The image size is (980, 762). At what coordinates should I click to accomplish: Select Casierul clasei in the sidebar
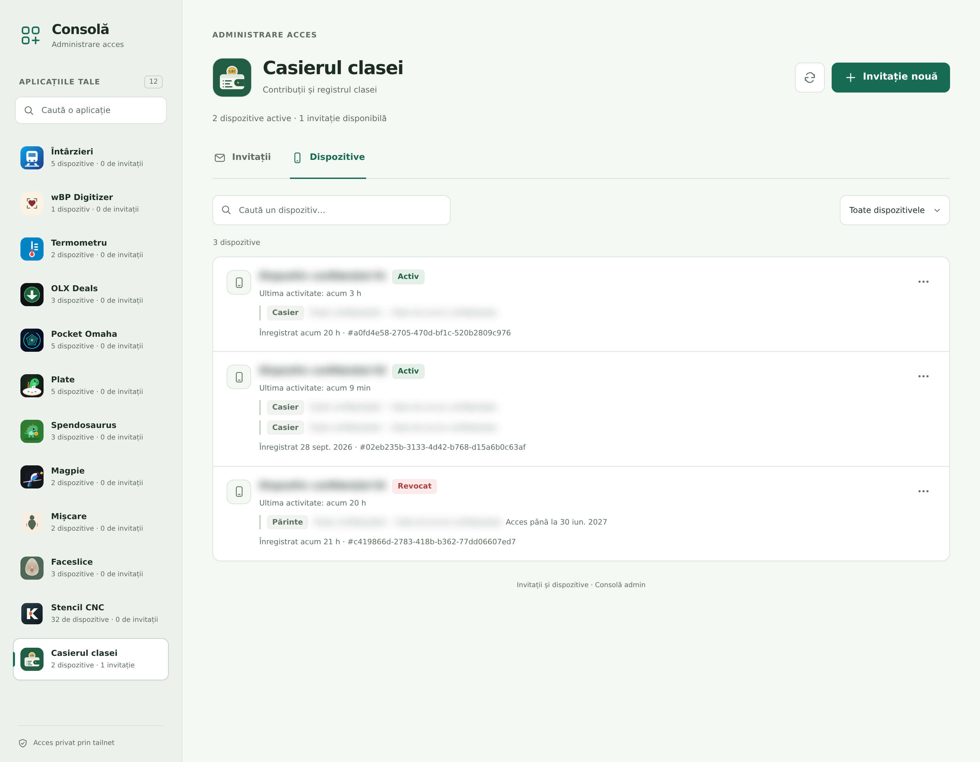pyautogui.click(x=91, y=659)
